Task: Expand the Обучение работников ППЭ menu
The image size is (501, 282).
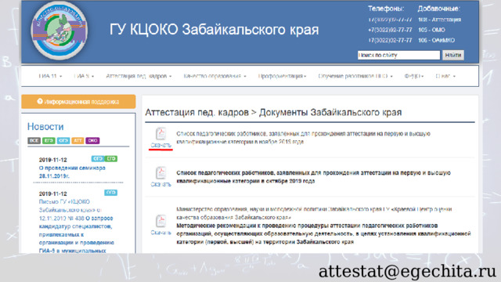Action: coord(355,76)
